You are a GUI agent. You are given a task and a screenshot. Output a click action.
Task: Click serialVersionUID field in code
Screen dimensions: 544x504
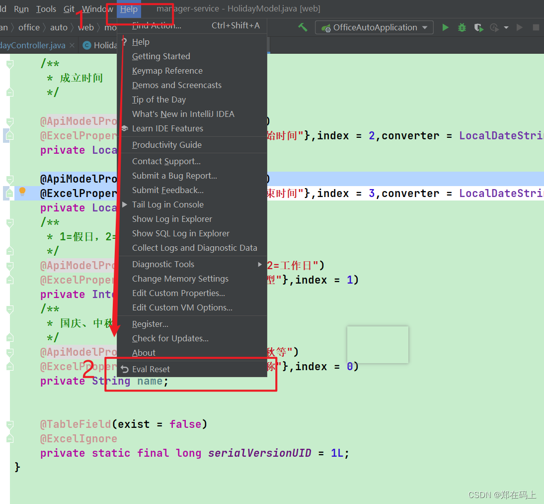(x=259, y=453)
